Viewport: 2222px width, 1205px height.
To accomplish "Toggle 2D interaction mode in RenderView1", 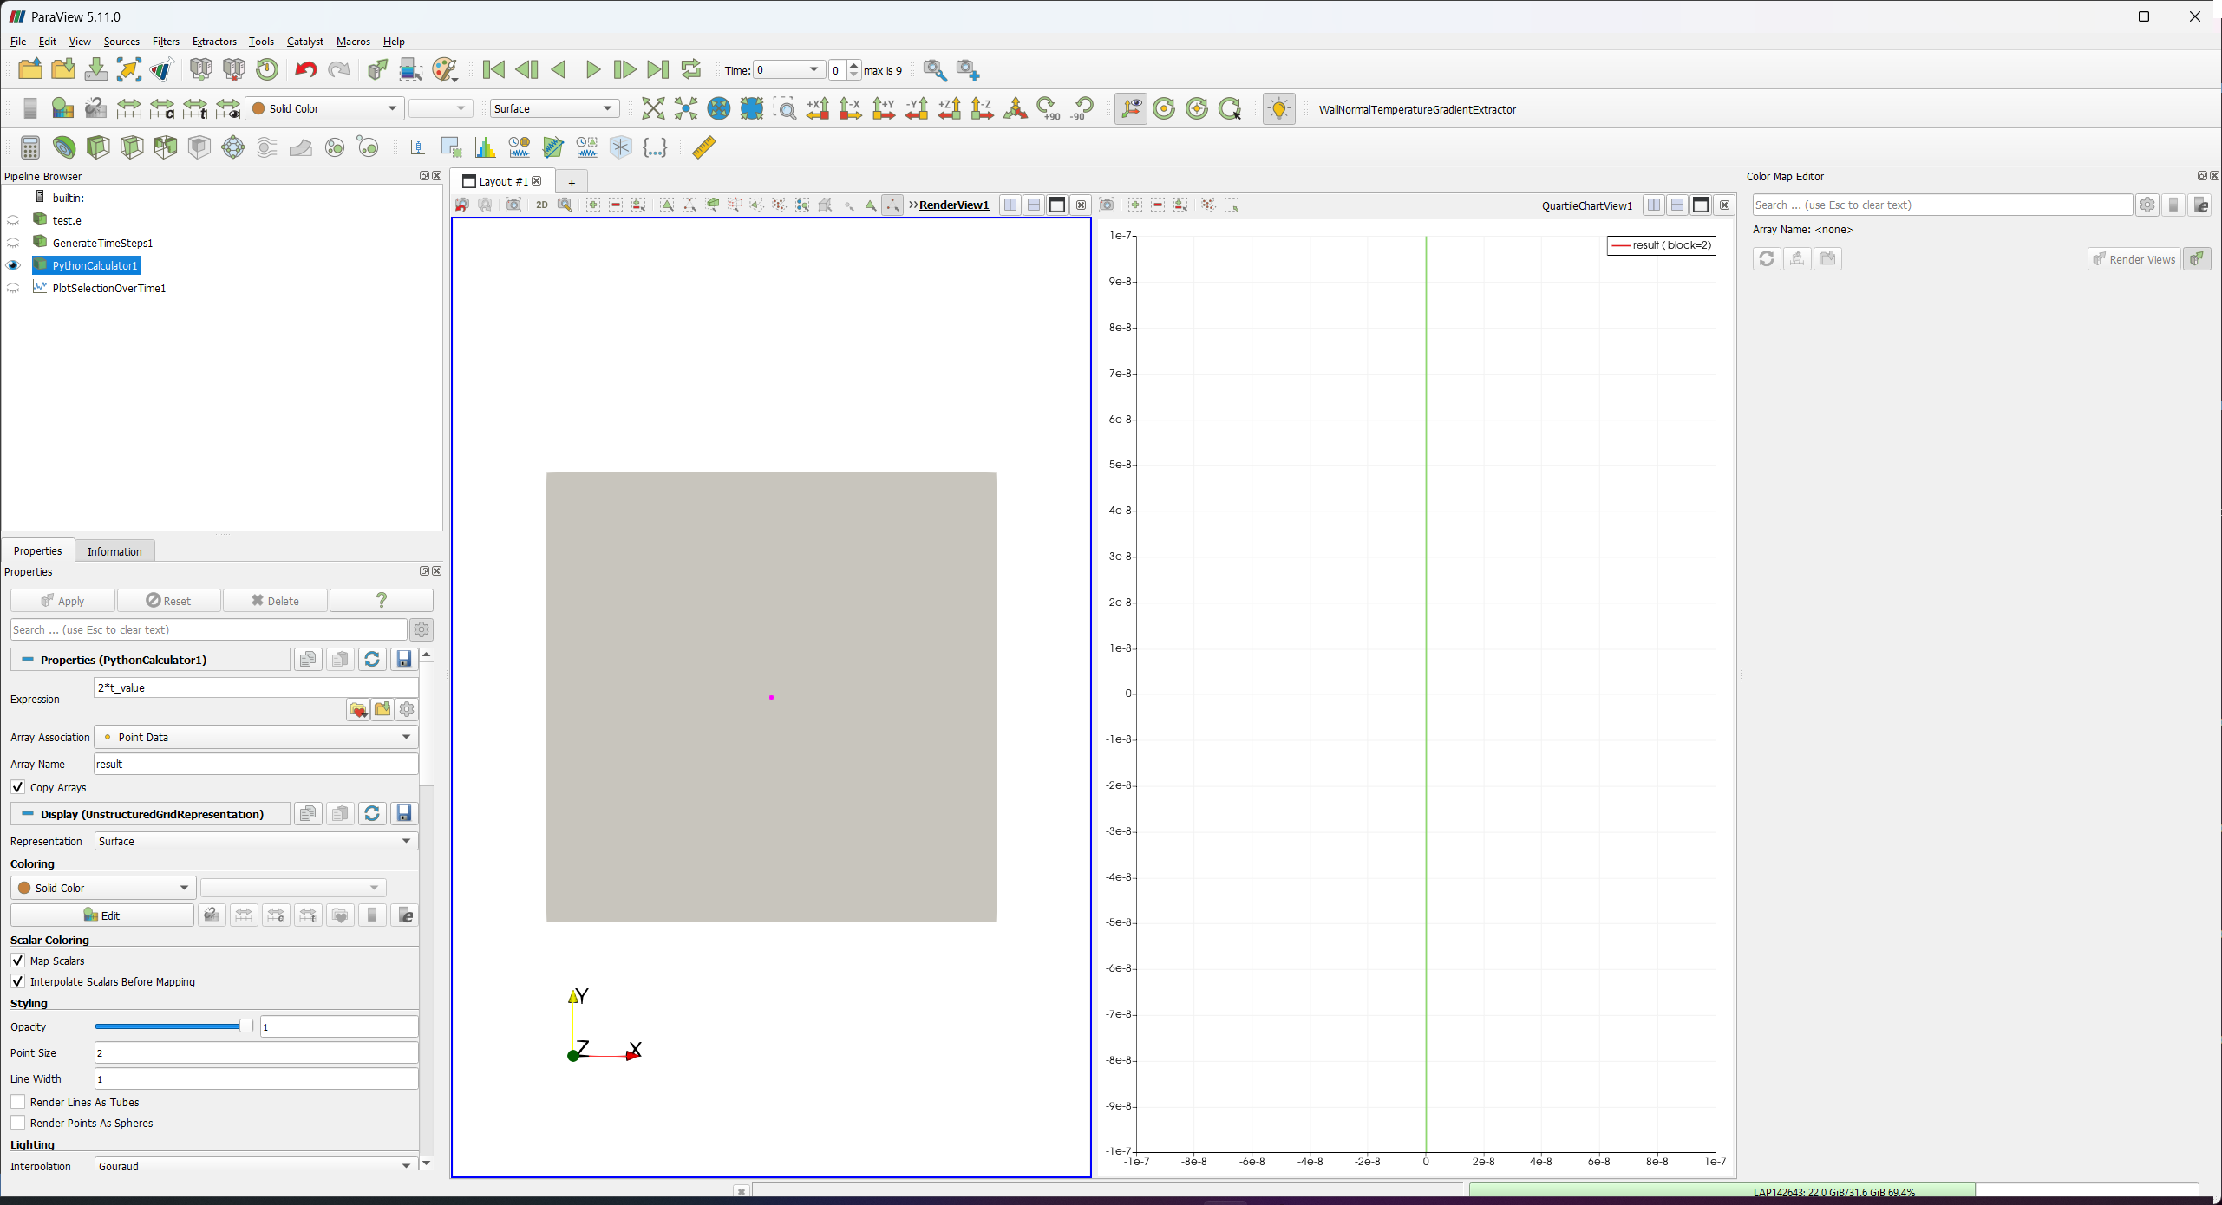I will click(541, 205).
